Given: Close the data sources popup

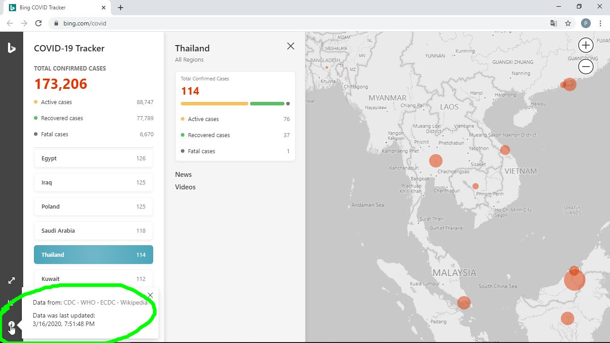Looking at the screenshot, I should 150,295.
